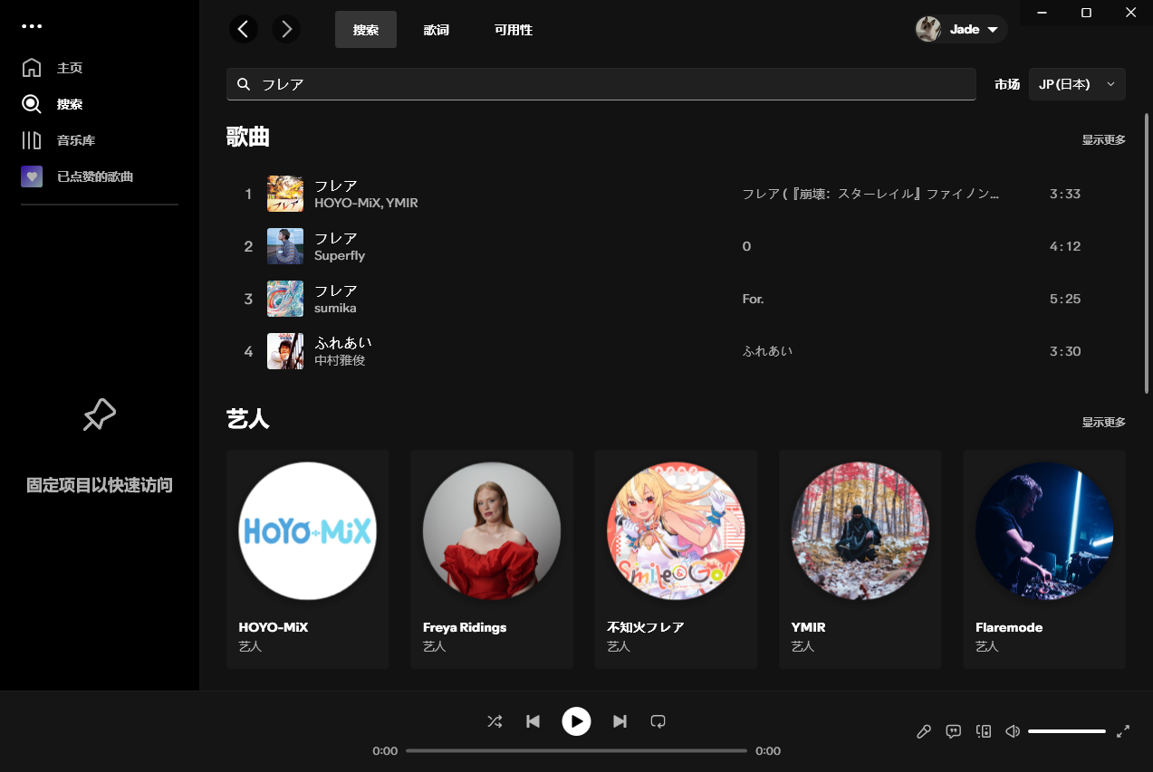Open the 不知火フレア artist card
Screen dimensions: 1153x772
point(676,559)
